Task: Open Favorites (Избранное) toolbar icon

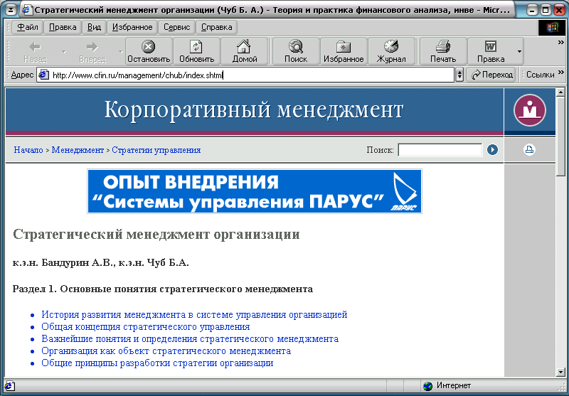Action: pos(344,50)
